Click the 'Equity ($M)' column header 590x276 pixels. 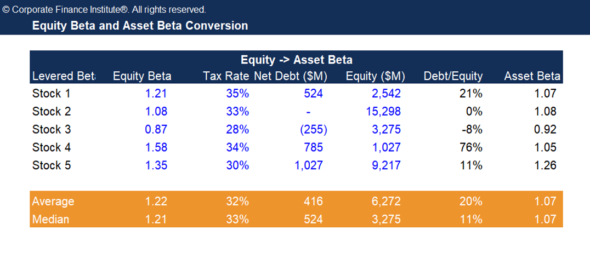click(x=375, y=76)
